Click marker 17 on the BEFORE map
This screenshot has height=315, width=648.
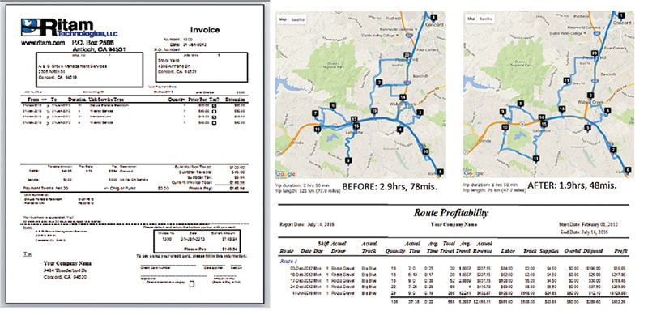(x=354, y=120)
